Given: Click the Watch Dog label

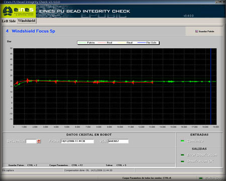Looking at the screenshot, I should tap(213, 178).
